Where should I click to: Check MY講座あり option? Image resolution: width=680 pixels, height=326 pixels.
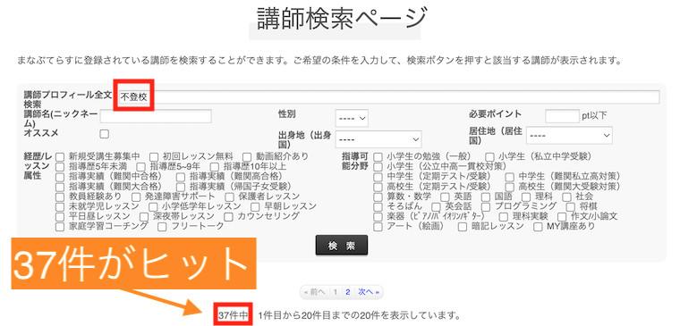click(539, 226)
